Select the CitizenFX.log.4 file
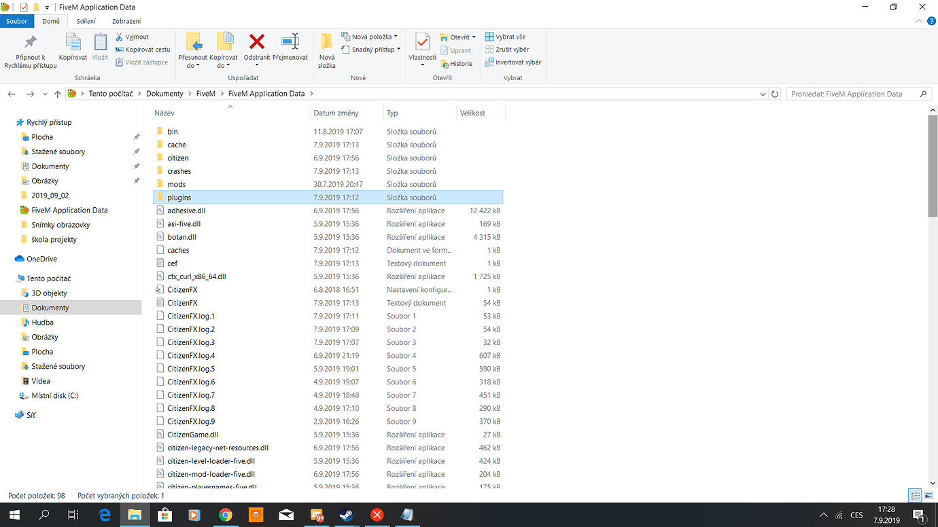Screen dimensions: 938x527 (x=191, y=355)
